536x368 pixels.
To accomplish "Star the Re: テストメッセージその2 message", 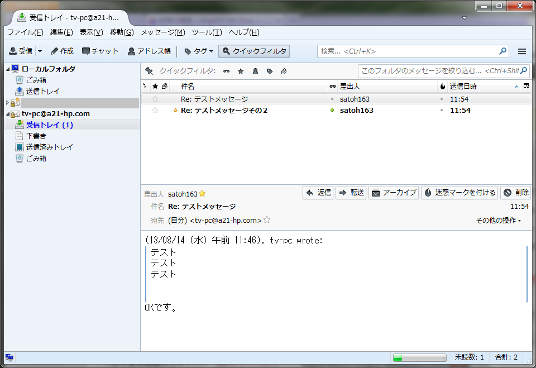I will (x=155, y=111).
